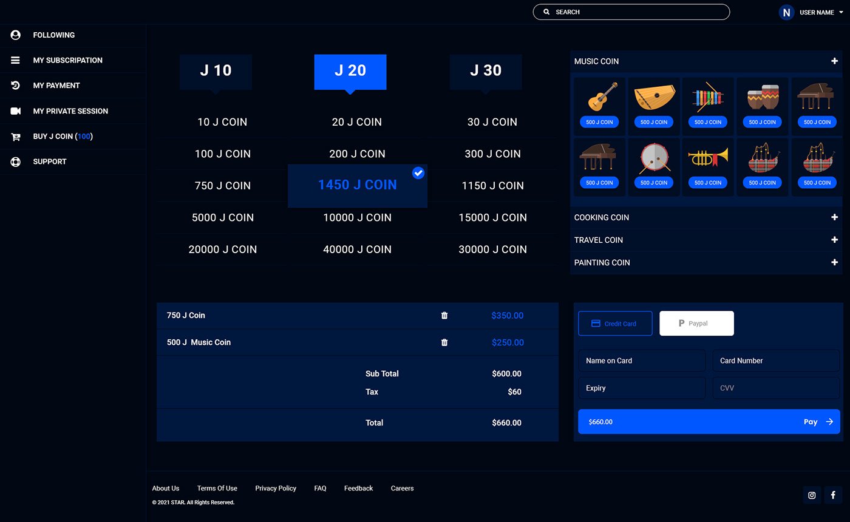850x522 pixels.
Task: Remove 500 J Music Coin with trash icon
Action: [444, 342]
